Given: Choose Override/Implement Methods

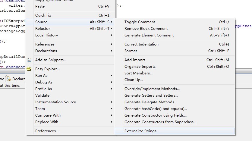Looking at the screenshot, I should point(152,89).
